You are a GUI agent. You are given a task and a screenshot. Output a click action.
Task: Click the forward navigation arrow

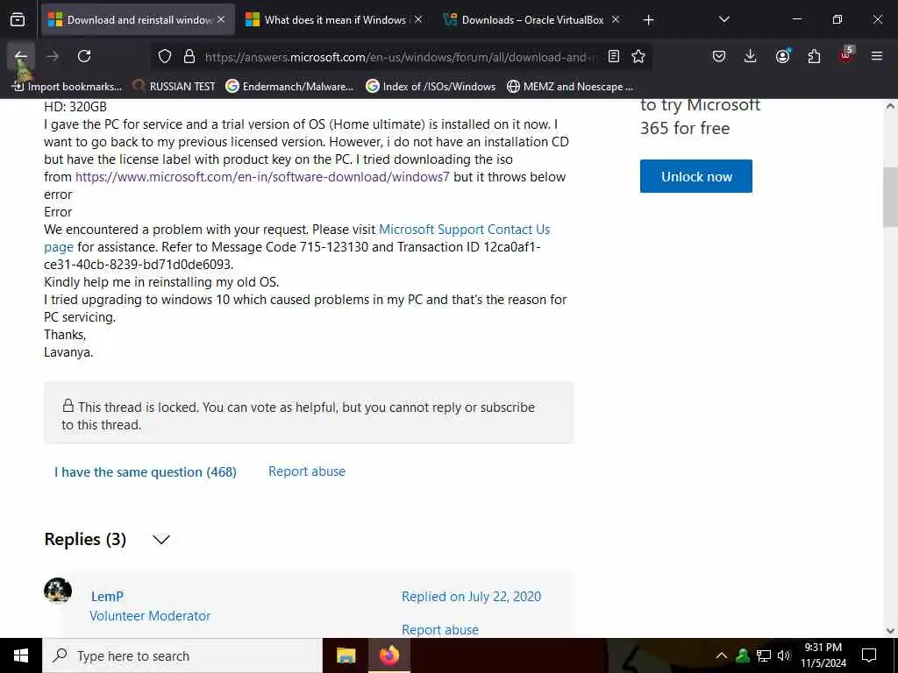[53, 56]
